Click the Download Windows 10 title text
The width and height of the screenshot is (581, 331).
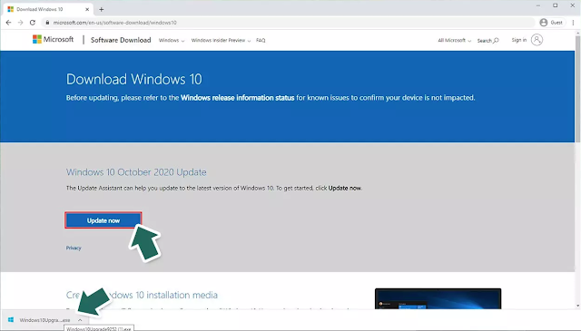coord(134,79)
